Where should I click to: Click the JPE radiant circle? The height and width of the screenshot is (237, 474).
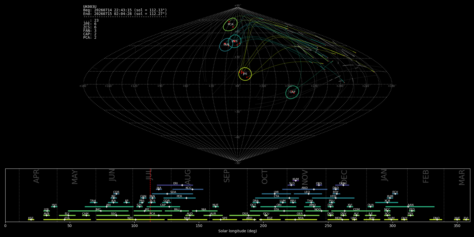coord(245,74)
